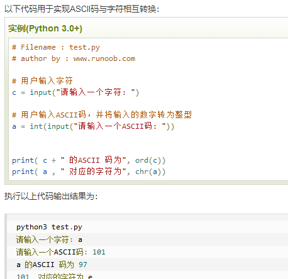Click the output value 101
The width and height of the screenshot is (288, 279).
point(99,252)
